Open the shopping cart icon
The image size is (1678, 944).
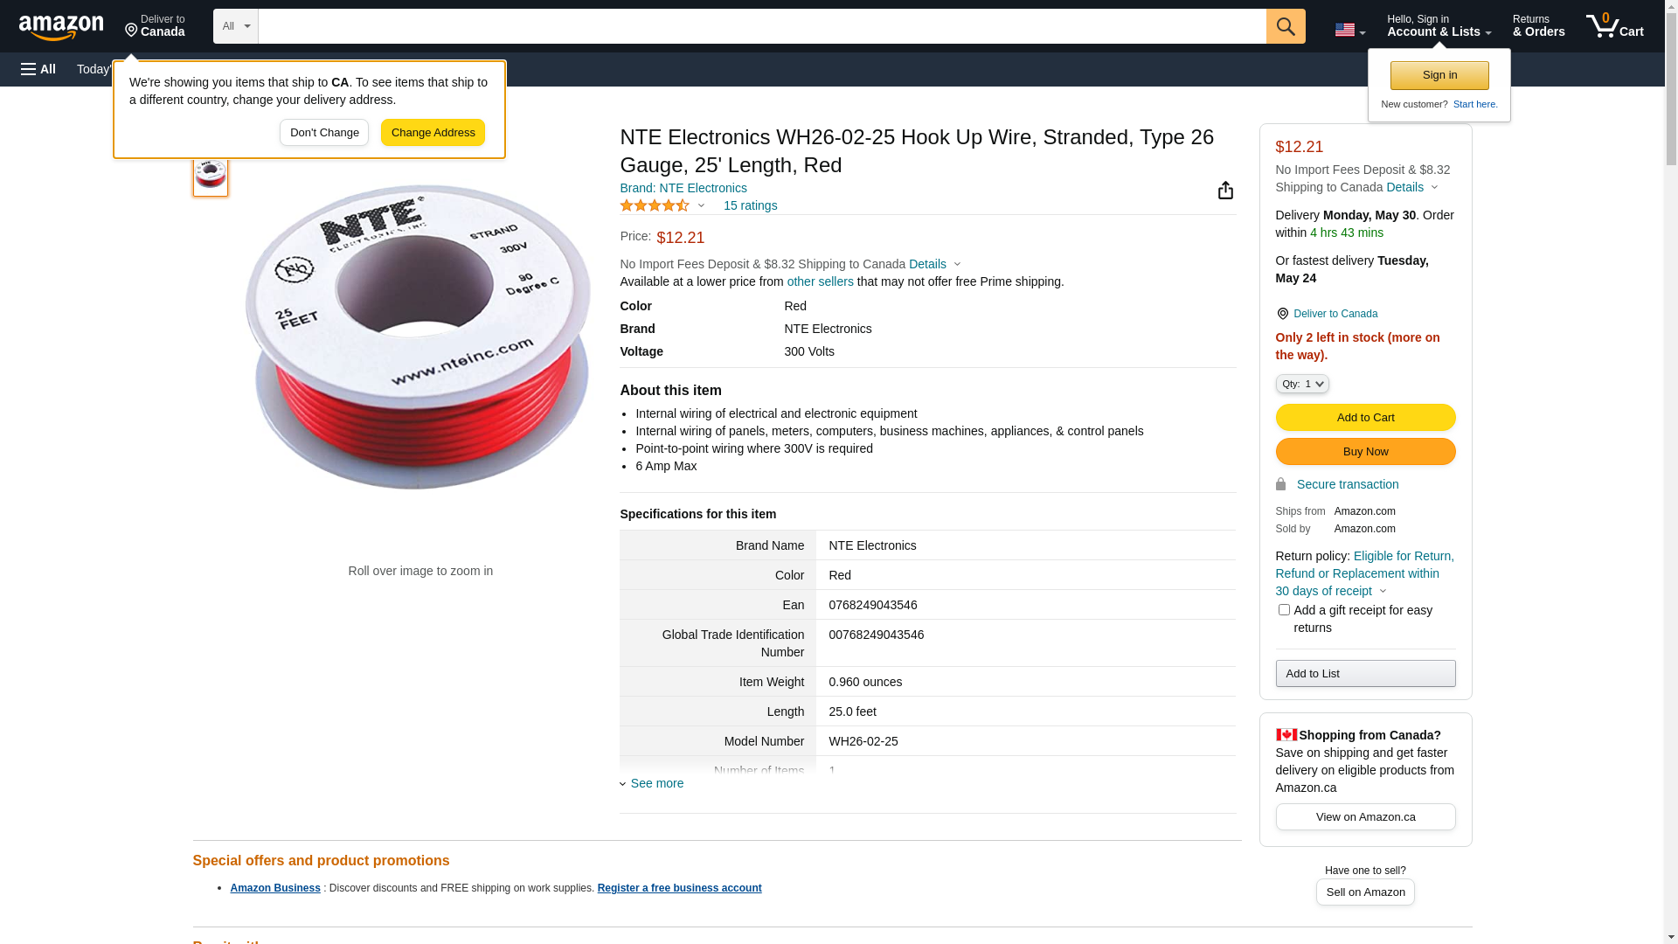pyautogui.click(x=1614, y=26)
